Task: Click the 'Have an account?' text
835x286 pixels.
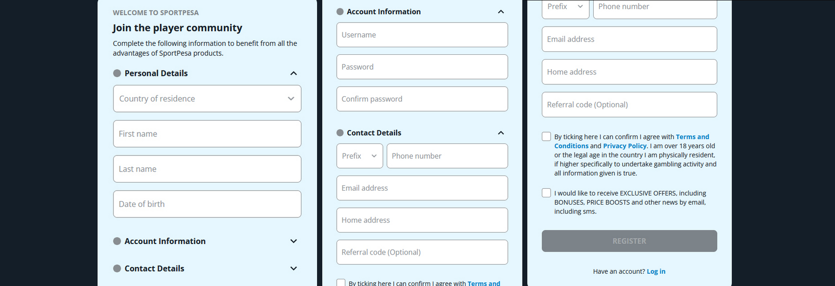Action: [619, 271]
